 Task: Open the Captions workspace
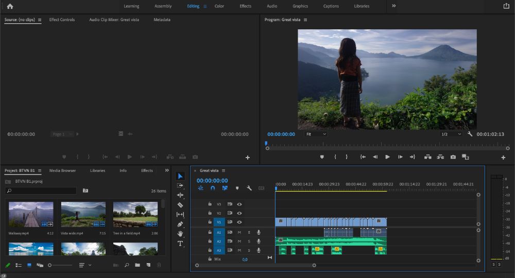pyautogui.click(x=331, y=6)
